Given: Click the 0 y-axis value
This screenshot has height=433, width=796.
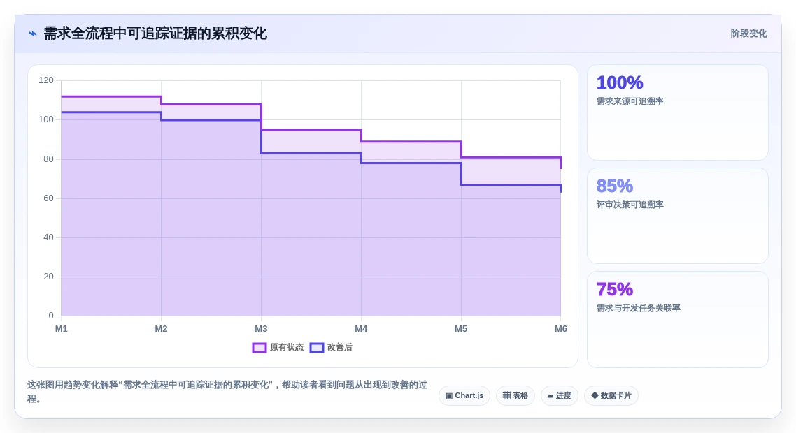Looking at the screenshot, I should pyautogui.click(x=51, y=316).
